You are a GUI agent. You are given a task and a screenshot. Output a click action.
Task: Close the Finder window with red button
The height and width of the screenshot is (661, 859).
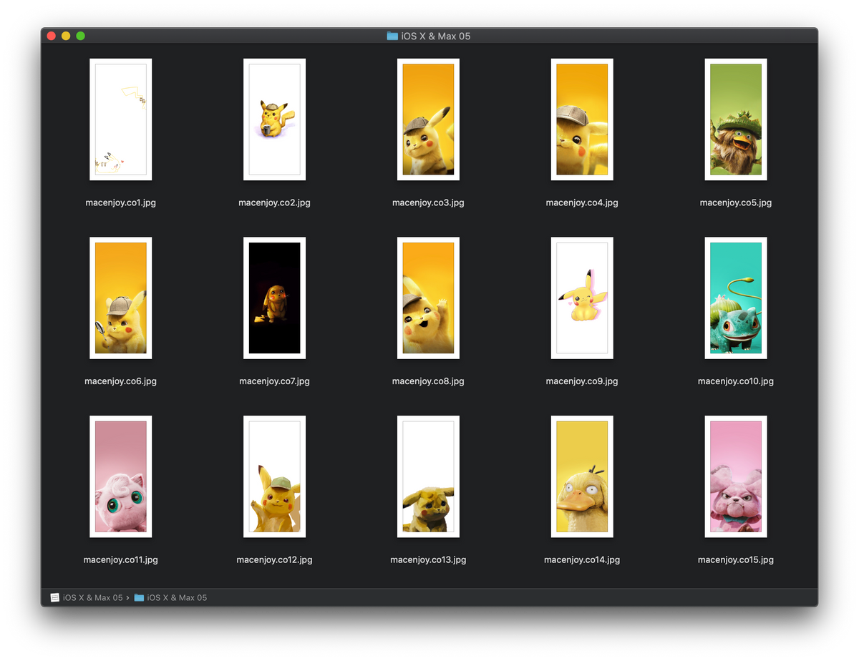[x=52, y=36]
